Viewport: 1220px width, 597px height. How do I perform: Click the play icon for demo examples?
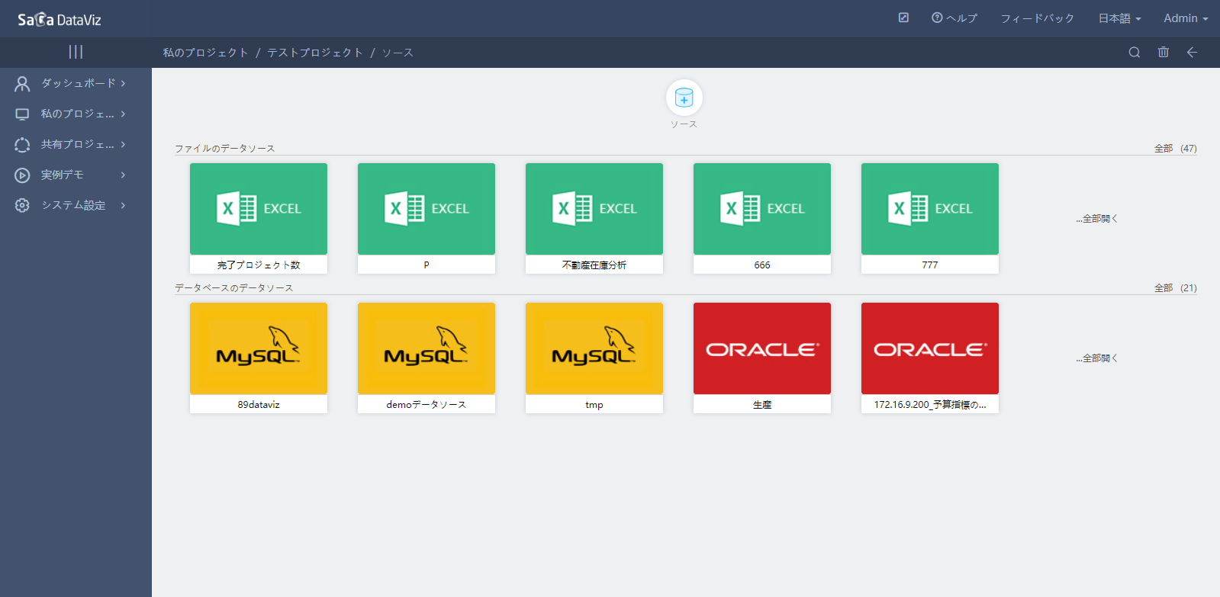click(22, 175)
